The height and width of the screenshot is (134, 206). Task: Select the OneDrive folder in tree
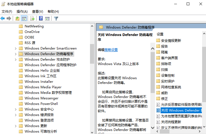32,32
